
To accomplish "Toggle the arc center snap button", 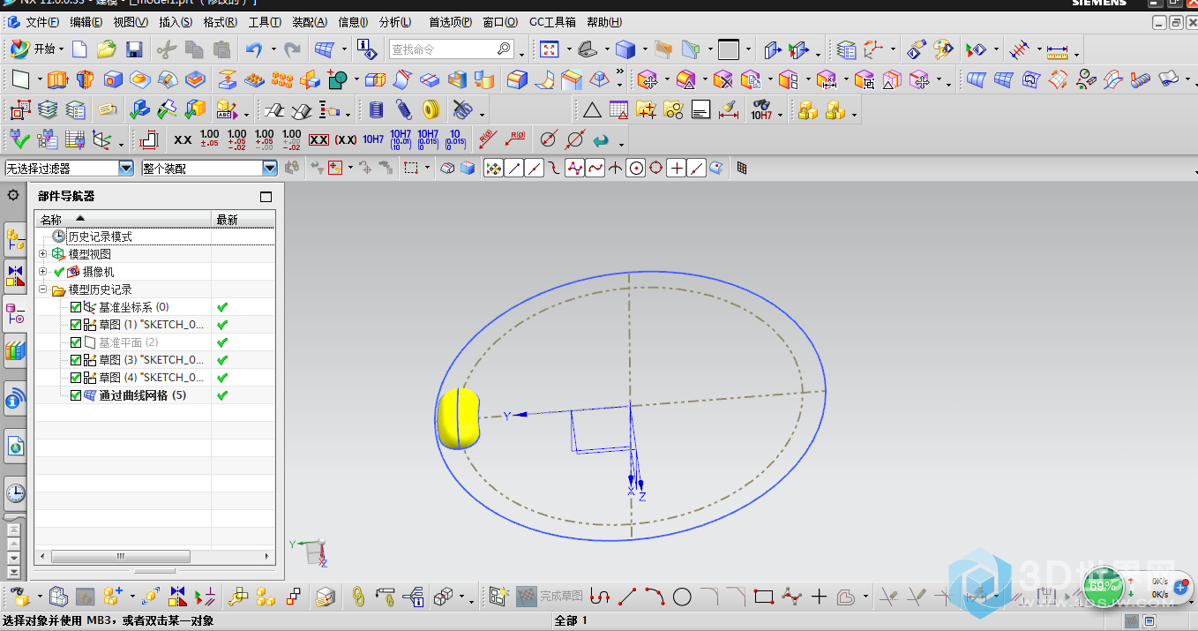I will 636,168.
